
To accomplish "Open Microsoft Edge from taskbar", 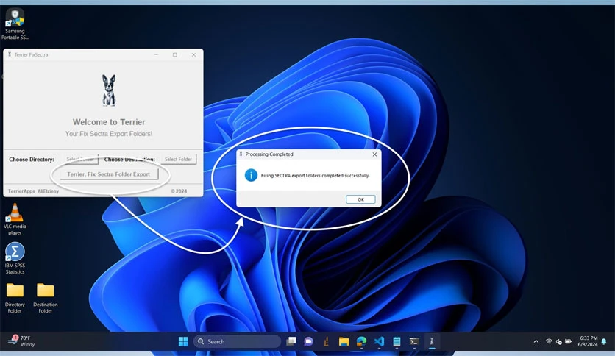I will tap(361, 341).
